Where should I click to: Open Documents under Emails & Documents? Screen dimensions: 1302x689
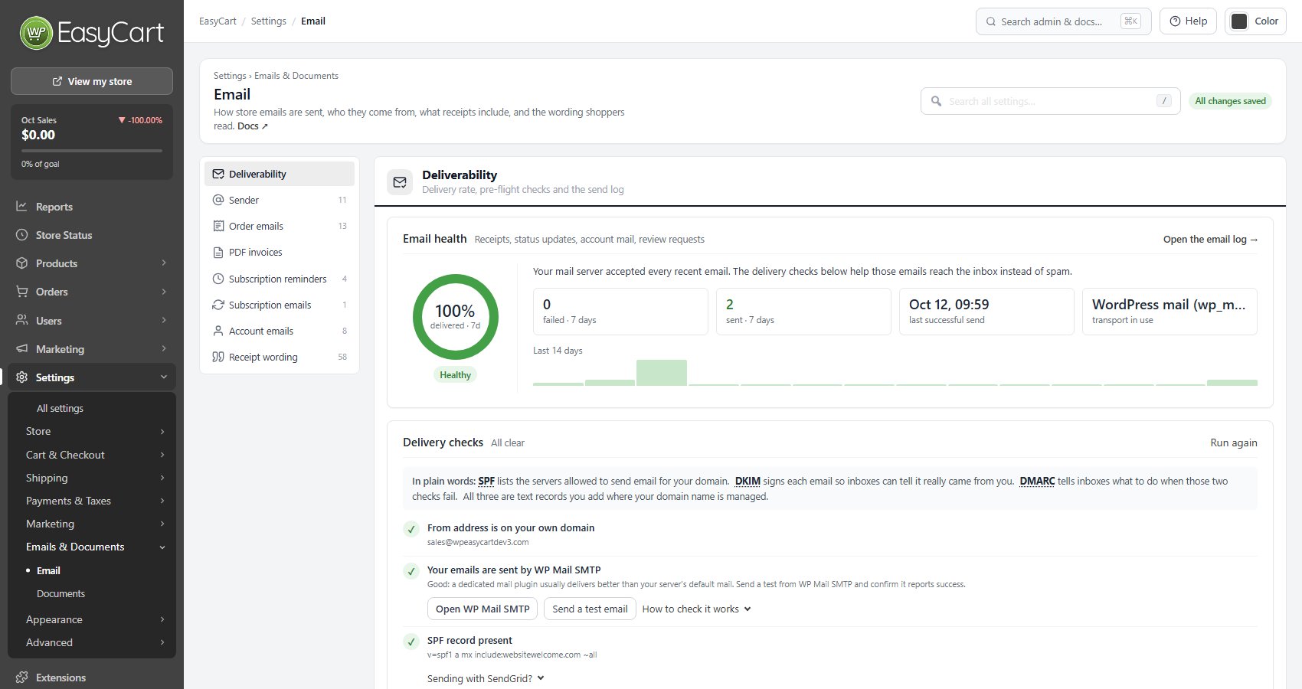[x=61, y=594]
